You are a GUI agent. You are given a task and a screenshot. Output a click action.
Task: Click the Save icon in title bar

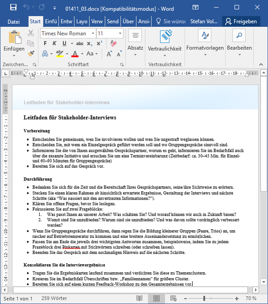click(x=13, y=8)
